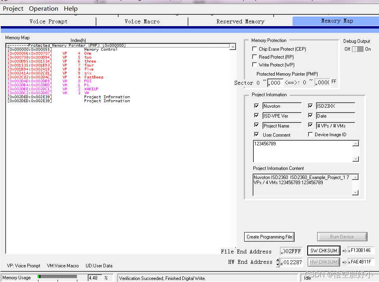Screen dimensions: 379x282
Task: Open the Project menu
Action: [x=13, y=9]
